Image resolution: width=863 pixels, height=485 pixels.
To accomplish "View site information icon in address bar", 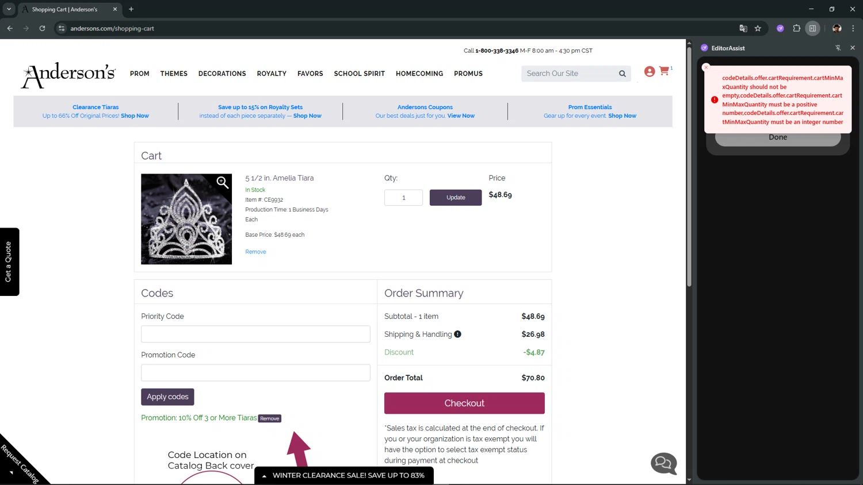I will coord(62,28).
